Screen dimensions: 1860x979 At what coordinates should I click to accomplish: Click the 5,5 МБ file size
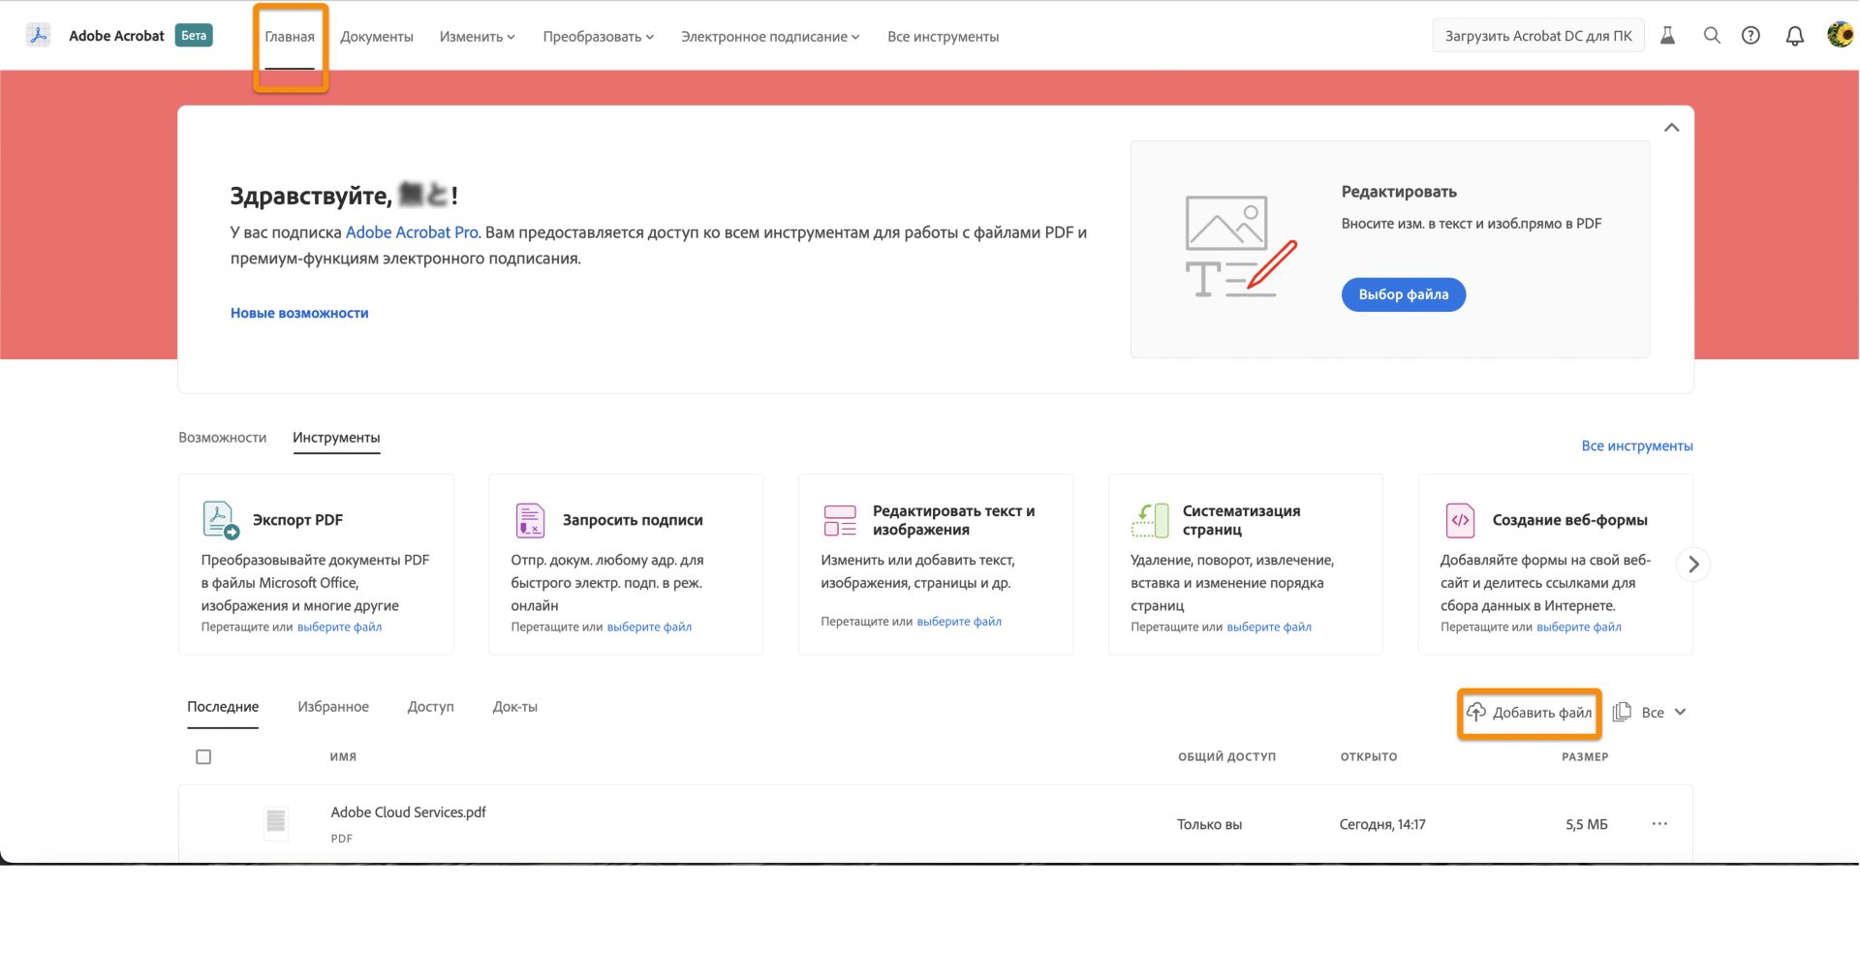point(1587,825)
